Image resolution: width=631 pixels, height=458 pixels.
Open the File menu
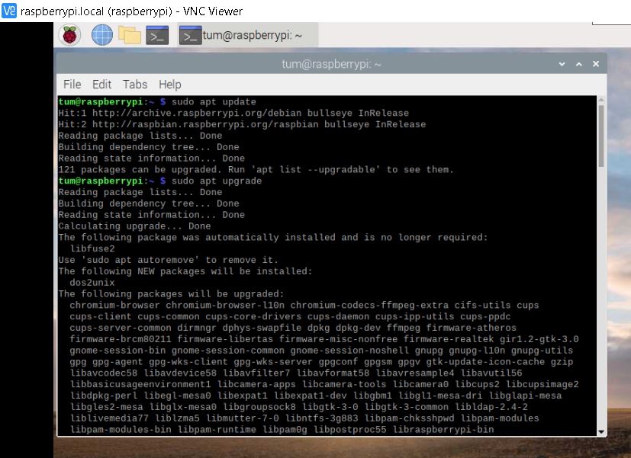[72, 85]
